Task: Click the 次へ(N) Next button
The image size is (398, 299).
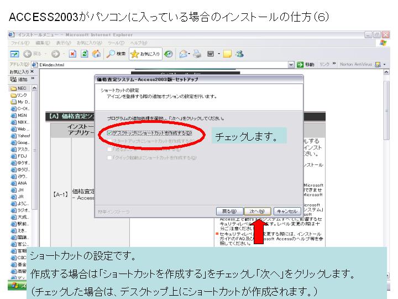Action: coord(257,212)
